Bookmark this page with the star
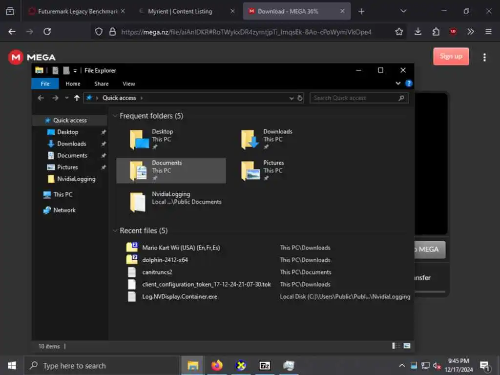This screenshot has width=500, height=375. (x=399, y=32)
